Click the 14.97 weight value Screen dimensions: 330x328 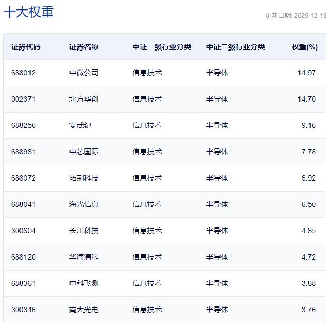pos(306,73)
